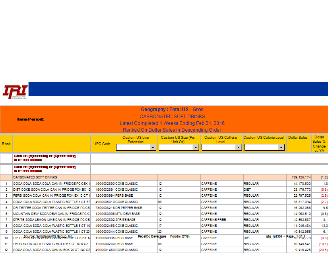This screenshot has height=253, width=328.
Task: Click the Dollar Sales % Change vs YA header
Action: (x=319, y=144)
